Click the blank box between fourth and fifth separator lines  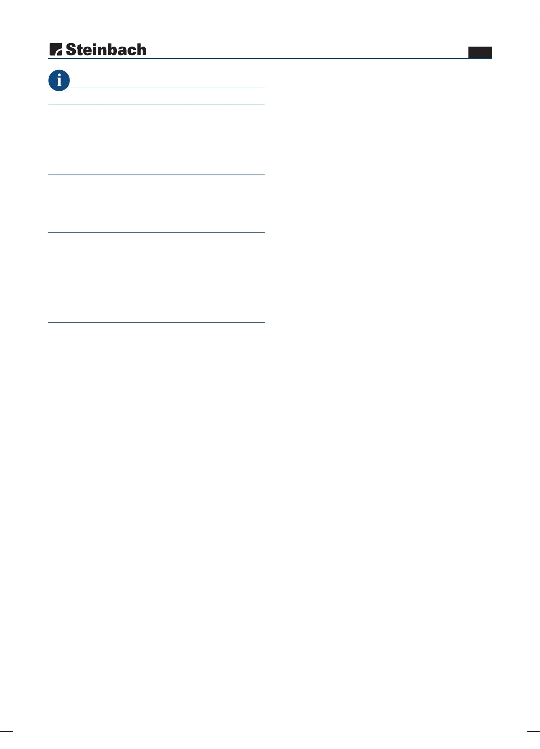[x=156, y=277]
